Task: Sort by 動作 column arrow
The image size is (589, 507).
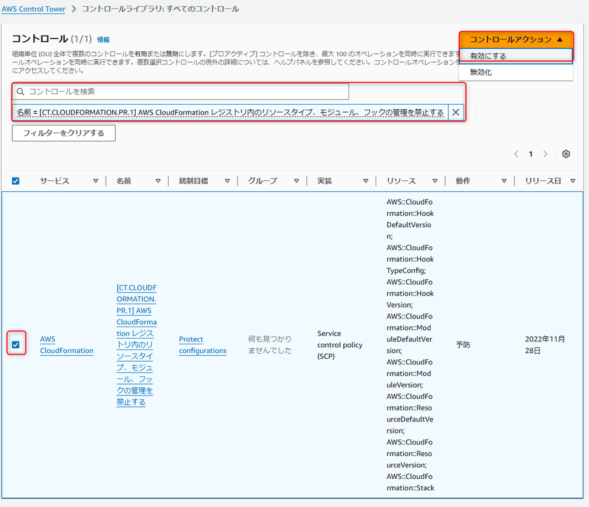Action: pyautogui.click(x=504, y=181)
